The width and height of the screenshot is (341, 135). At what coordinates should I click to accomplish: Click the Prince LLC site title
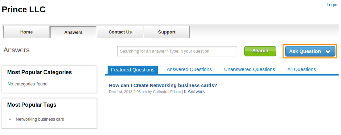pyautogui.click(x=24, y=10)
